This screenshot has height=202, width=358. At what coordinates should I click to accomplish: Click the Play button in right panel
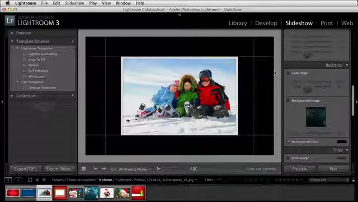pos(333,169)
